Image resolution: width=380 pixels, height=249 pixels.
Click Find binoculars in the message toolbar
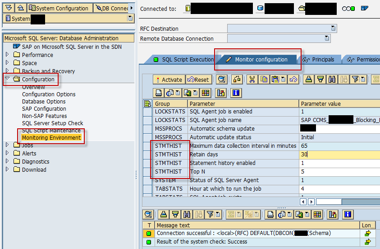pos(187,214)
